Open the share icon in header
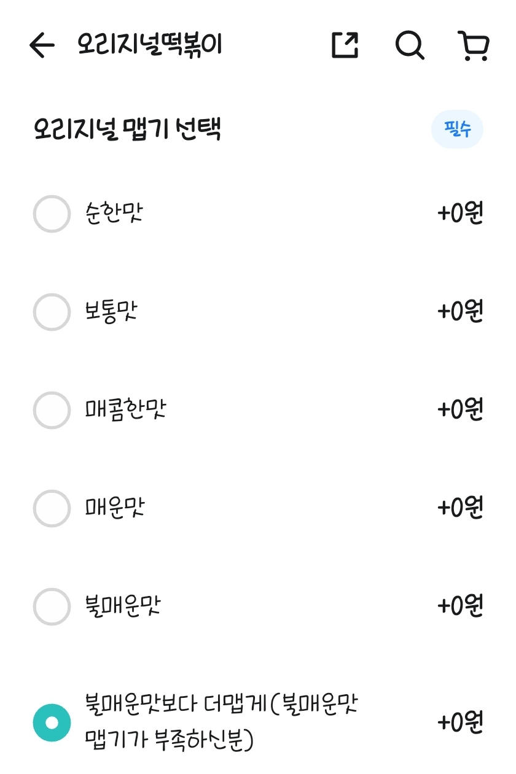 pos(345,45)
